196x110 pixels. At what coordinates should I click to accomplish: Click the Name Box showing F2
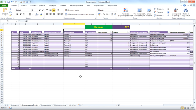coord(8,21)
